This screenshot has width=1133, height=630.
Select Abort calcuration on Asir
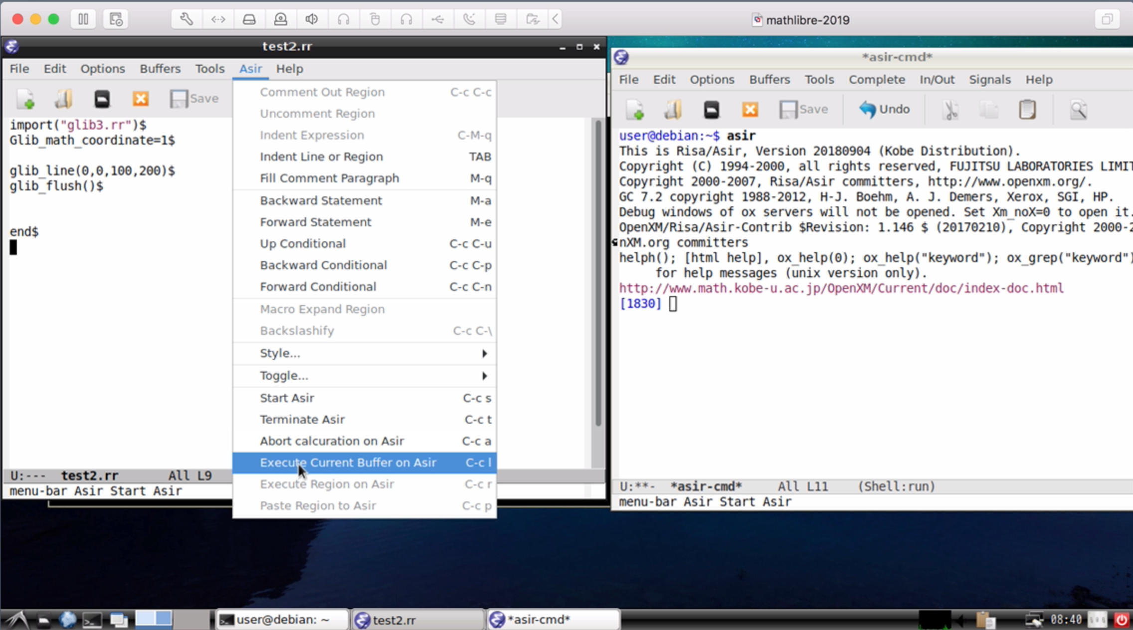click(365, 441)
